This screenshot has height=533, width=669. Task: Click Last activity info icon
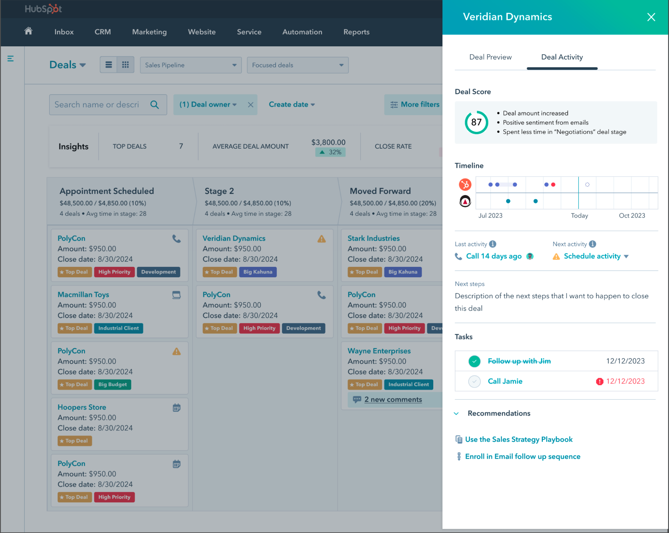coord(493,244)
